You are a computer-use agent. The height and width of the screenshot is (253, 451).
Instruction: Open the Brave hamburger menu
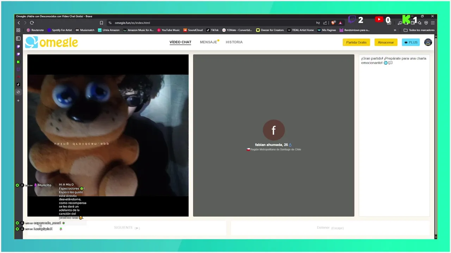click(x=433, y=23)
